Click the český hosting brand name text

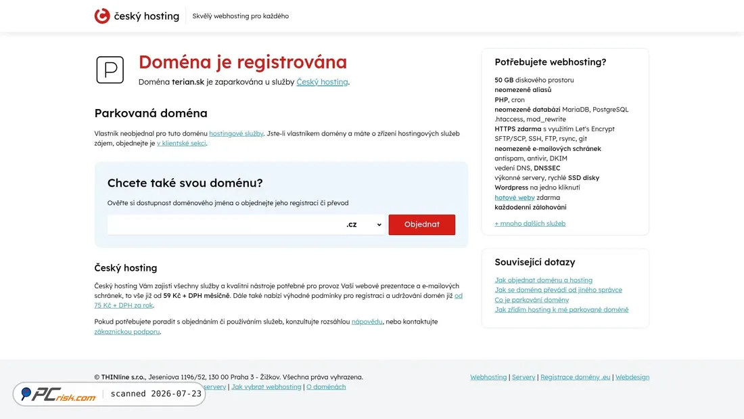pyautogui.click(x=147, y=16)
